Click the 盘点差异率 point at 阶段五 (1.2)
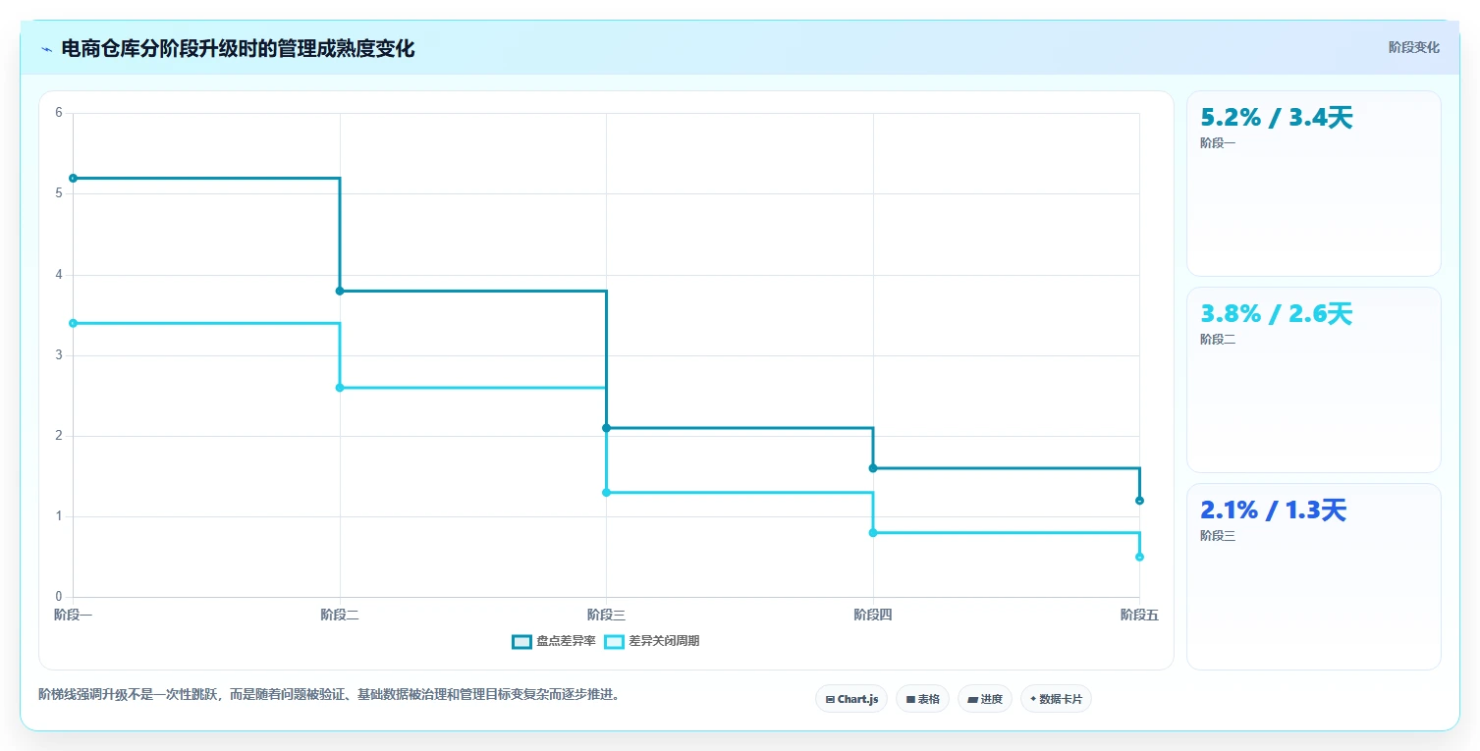Screen dimensions: 1480x751 [x=1139, y=501]
